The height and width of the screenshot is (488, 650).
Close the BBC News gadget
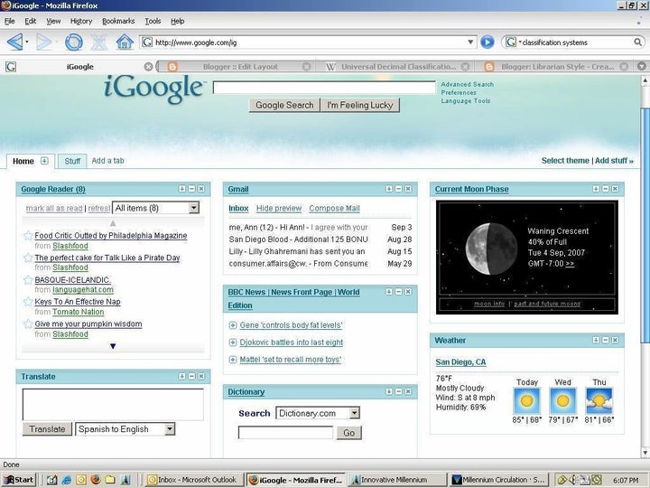[x=408, y=292]
